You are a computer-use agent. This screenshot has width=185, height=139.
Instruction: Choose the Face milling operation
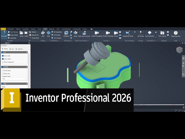[x=48, y=34]
